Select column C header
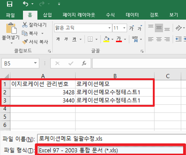Image resolution: width=186 pixels, height=155 pixels. 168,76
